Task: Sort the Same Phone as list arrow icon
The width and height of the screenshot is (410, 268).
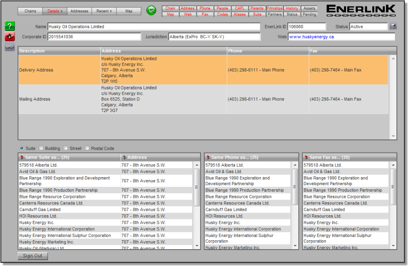Action: (x=208, y=157)
